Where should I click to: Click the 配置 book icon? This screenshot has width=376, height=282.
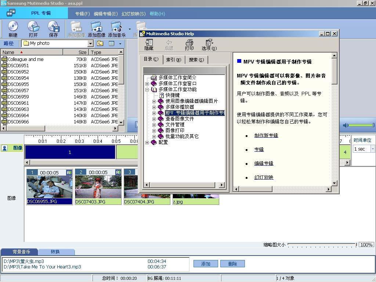click(154, 142)
